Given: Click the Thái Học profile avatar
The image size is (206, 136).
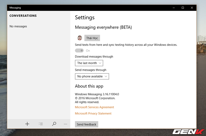Looking at the screenshot, I should (80, 38).
